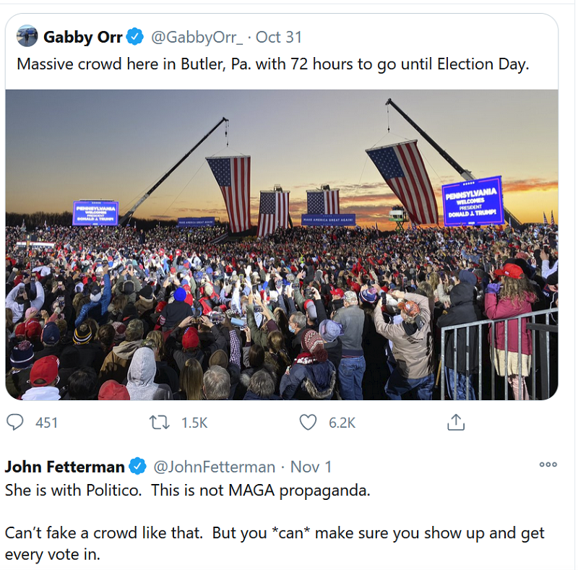
Task: Click the 6.2K likes count
Action: click(342, 423)
